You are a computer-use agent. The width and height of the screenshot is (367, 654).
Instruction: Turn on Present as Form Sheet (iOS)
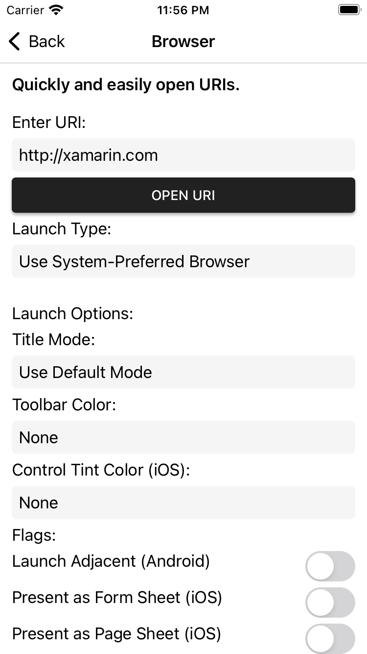(x=330, y=603)
